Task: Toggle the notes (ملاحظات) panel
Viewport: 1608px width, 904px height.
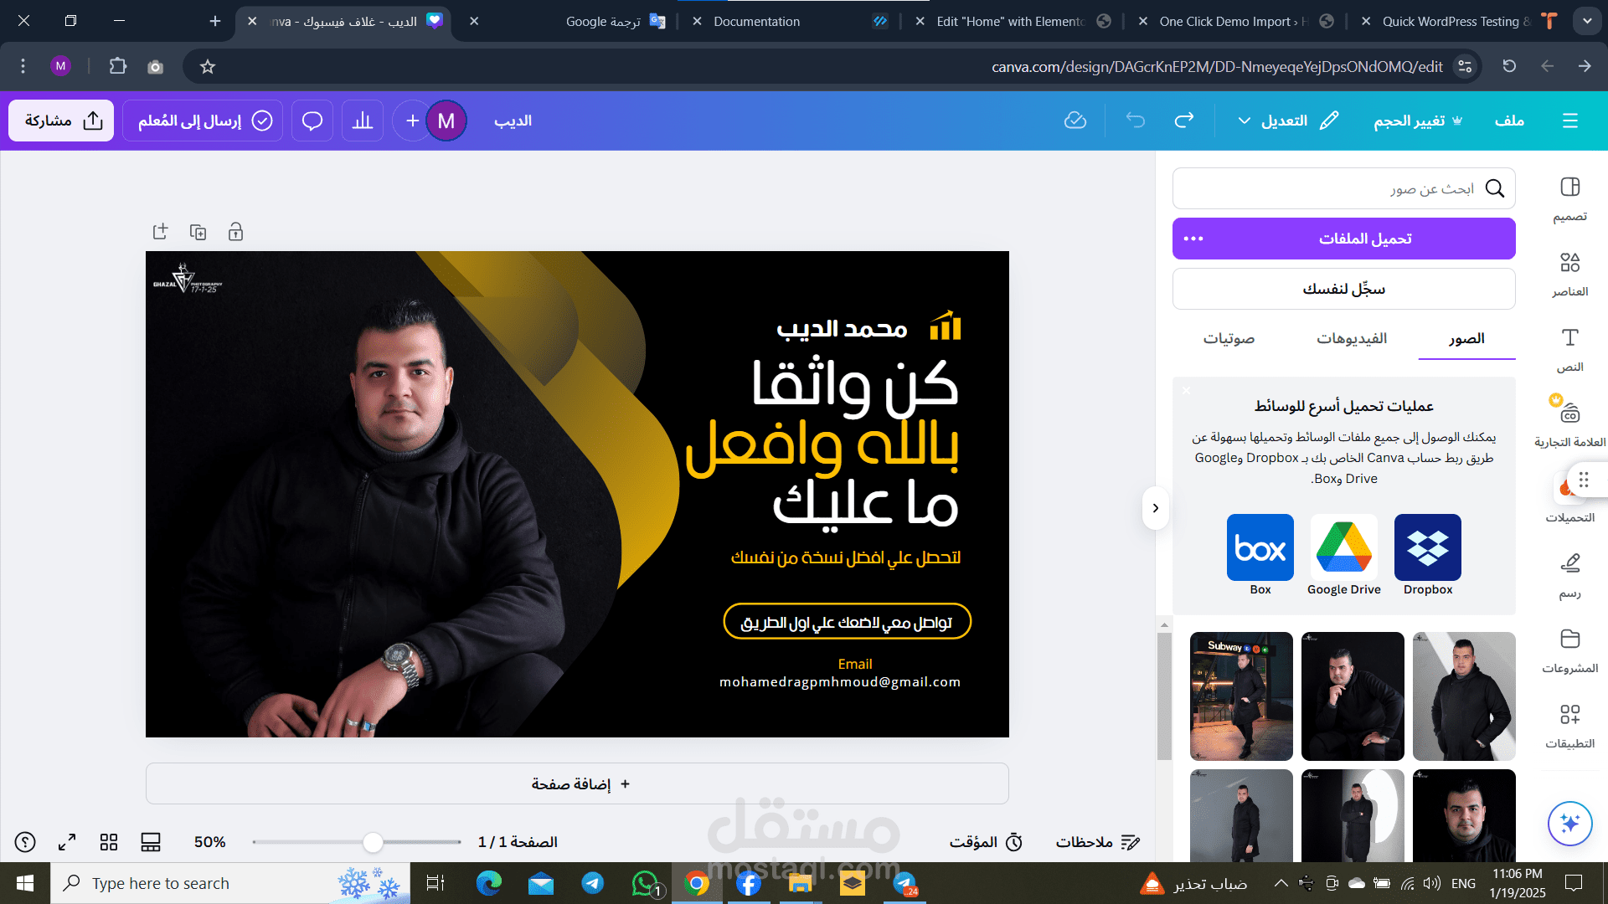Action: pyautogui.click(x=1097, y=842)
